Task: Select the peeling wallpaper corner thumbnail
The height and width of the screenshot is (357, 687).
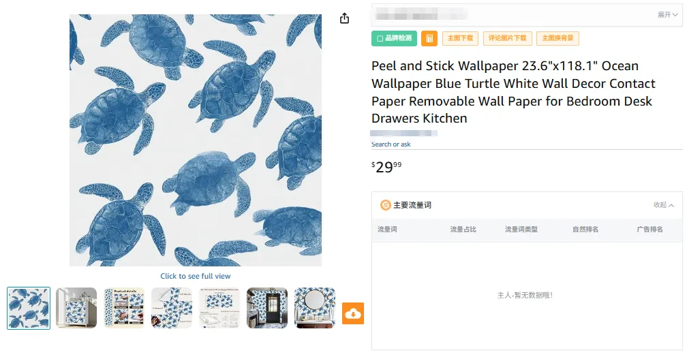Action: pos(172,308)
